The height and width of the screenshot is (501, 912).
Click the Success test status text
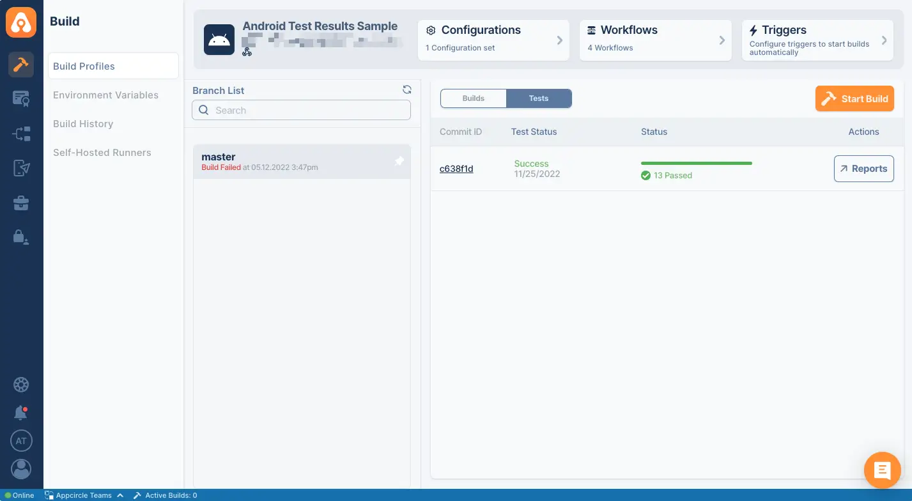click(x=531, y=164)
